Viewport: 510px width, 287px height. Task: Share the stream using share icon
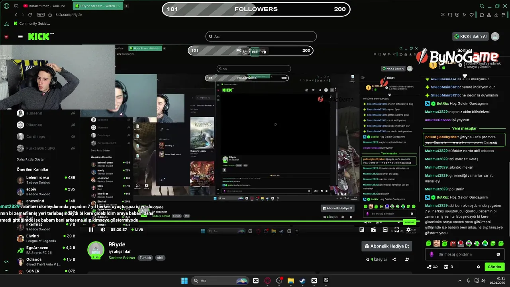(394, 259)
